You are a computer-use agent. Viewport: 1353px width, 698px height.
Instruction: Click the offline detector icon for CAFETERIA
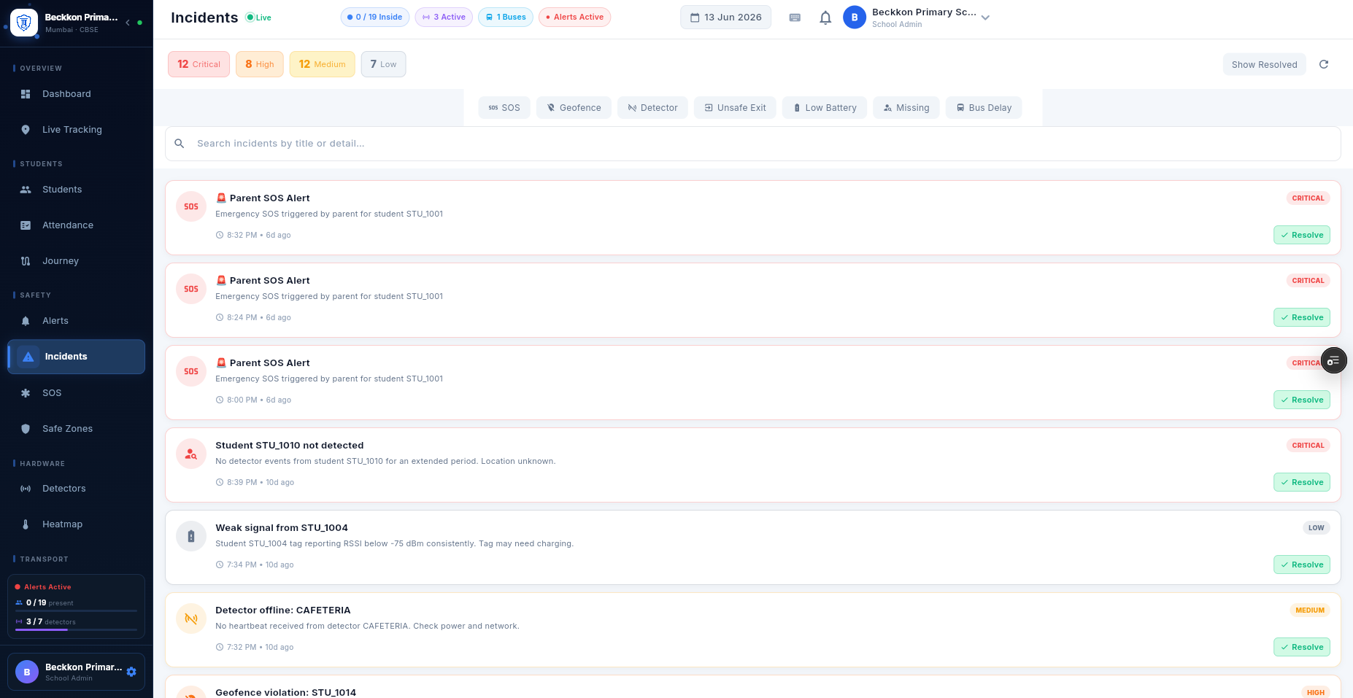point(191,618)
